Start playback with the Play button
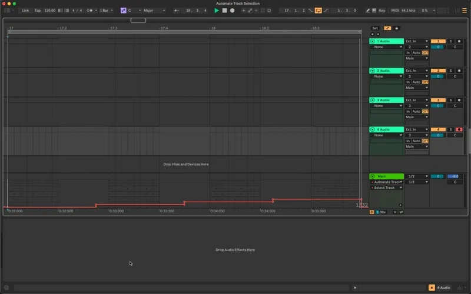Image resolution: width=471 pixels, height=294 pixels. tap(216, 11)
